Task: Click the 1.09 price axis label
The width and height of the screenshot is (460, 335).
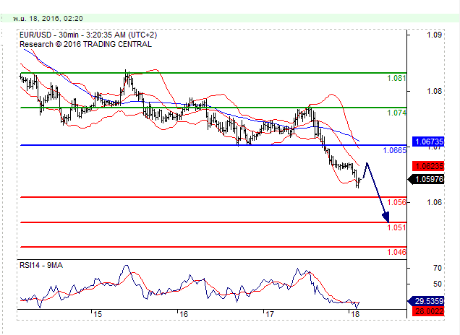Action: (434, 35)
